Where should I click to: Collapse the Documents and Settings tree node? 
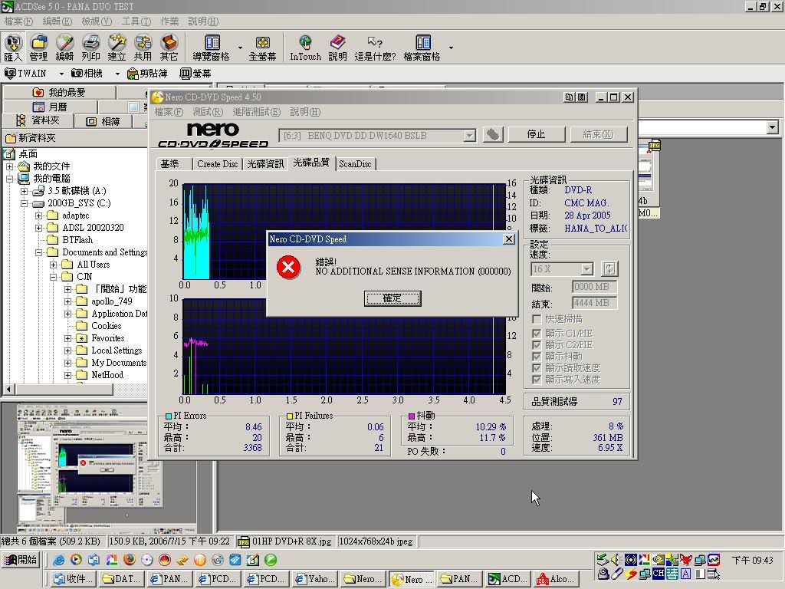point(38,252)
